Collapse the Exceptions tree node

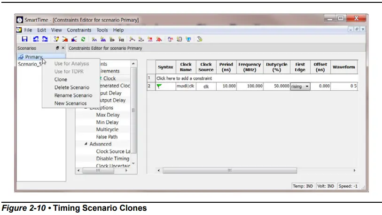click(86, 108)
